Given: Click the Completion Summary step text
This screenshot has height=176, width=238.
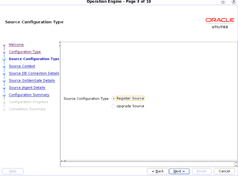Looking at the screenshot, I should (27, 109).
